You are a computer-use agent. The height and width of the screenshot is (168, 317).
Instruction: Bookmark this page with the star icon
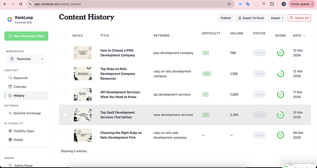229,4
